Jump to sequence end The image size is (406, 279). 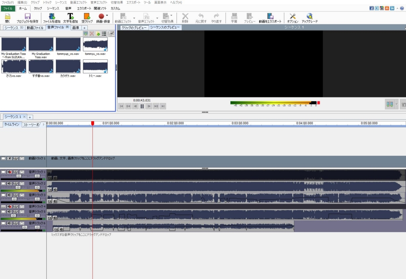tap(163, 106)
